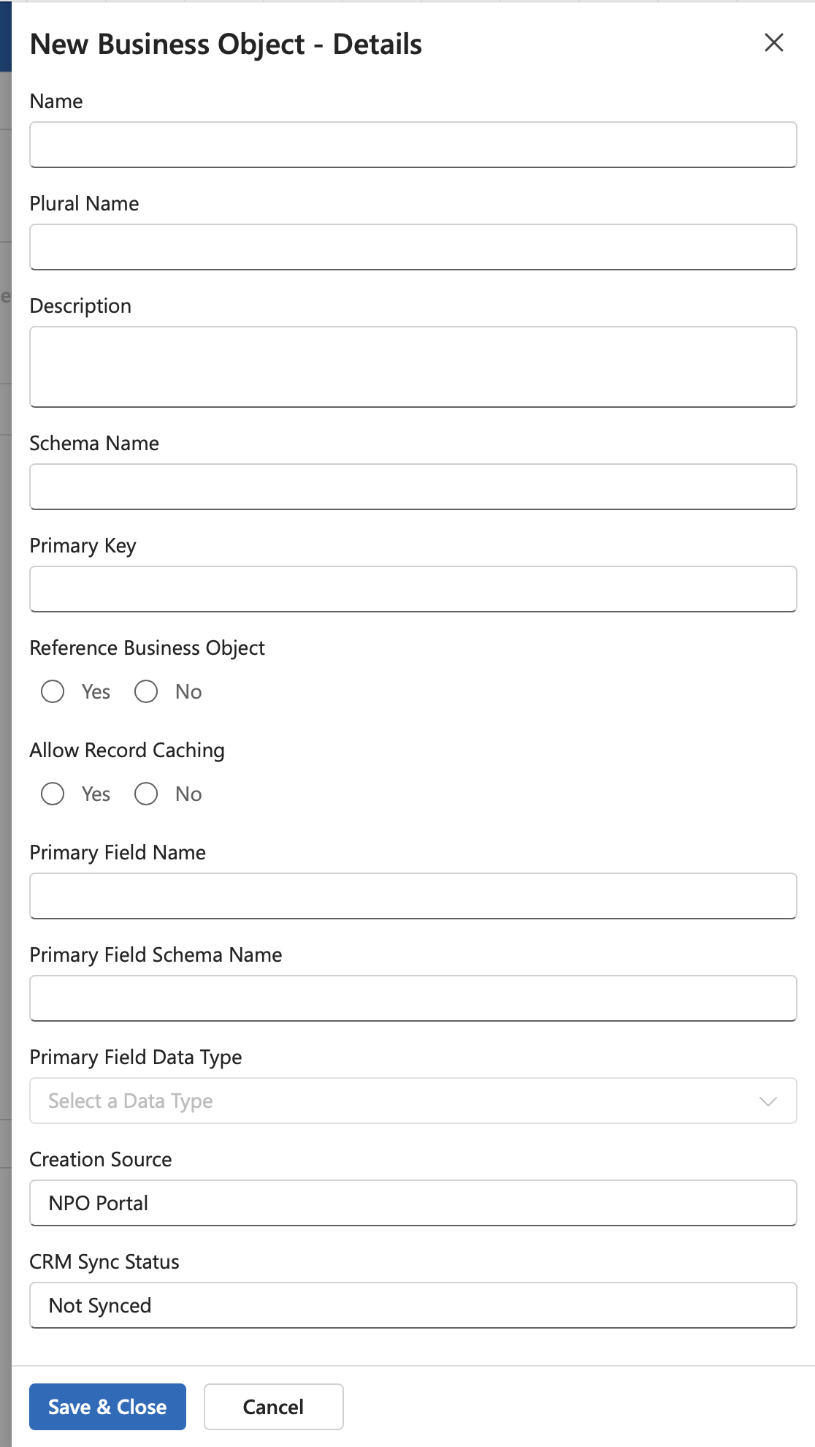Close the New Business Object dialog
Screen dimensions: 815x1447
773,43
